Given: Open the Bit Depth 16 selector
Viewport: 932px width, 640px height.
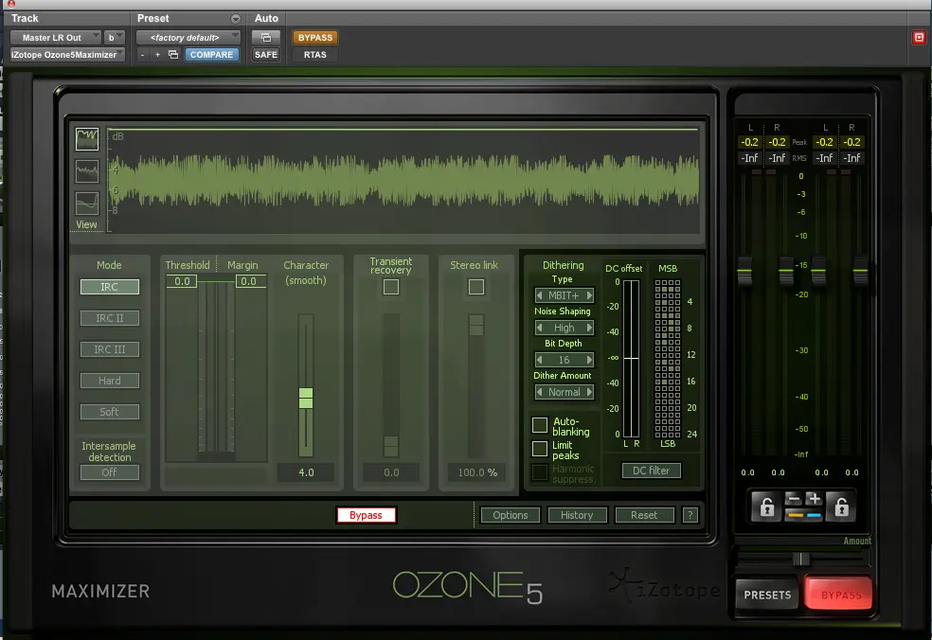Looking at the screenshot, I should click(565, 360).
